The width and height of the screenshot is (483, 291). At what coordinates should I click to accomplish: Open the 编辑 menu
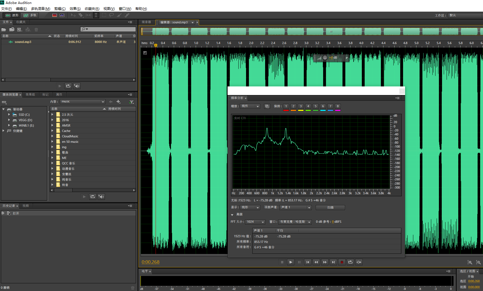point(21,9)
